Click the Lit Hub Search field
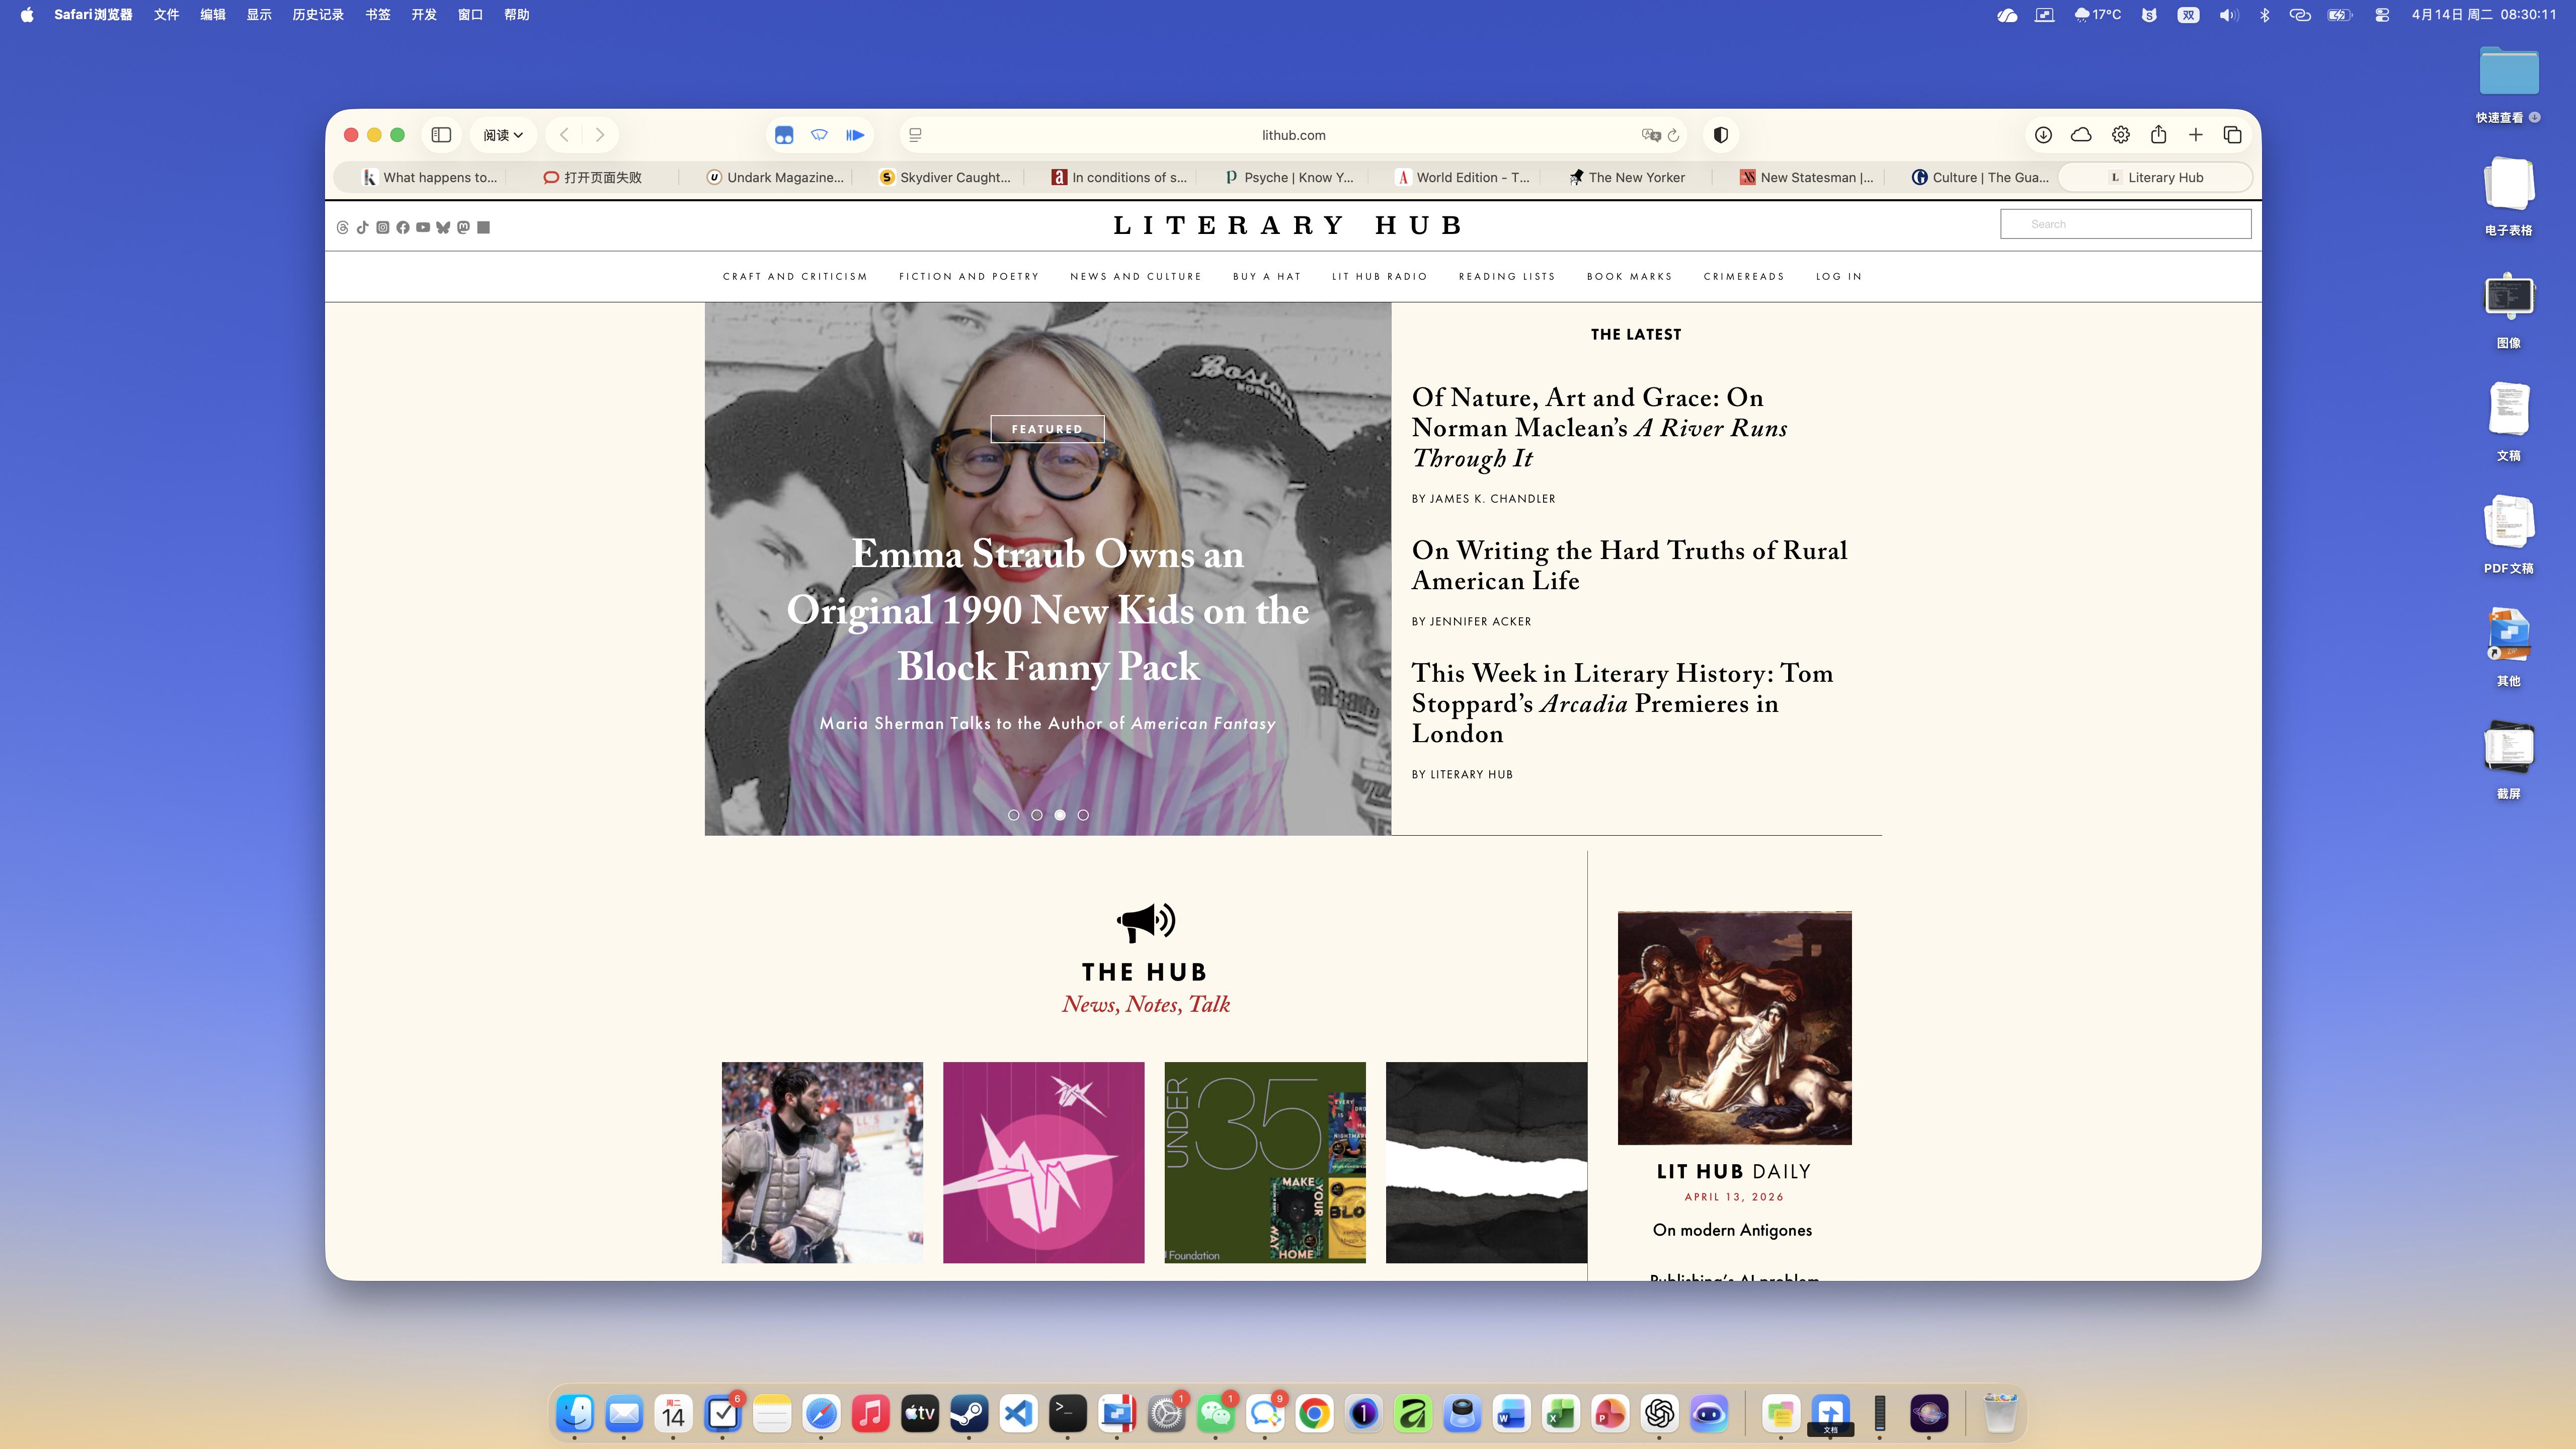 click(2125, 224)
